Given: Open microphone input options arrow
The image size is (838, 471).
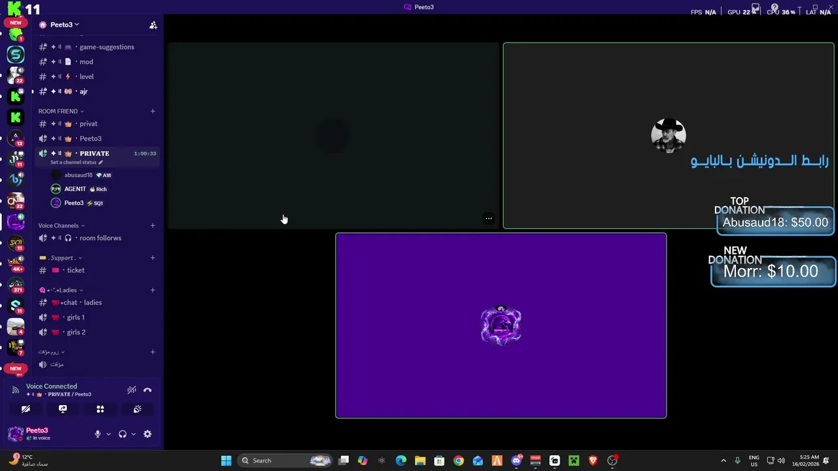Looking at the screenshot, I should (109, 434).
